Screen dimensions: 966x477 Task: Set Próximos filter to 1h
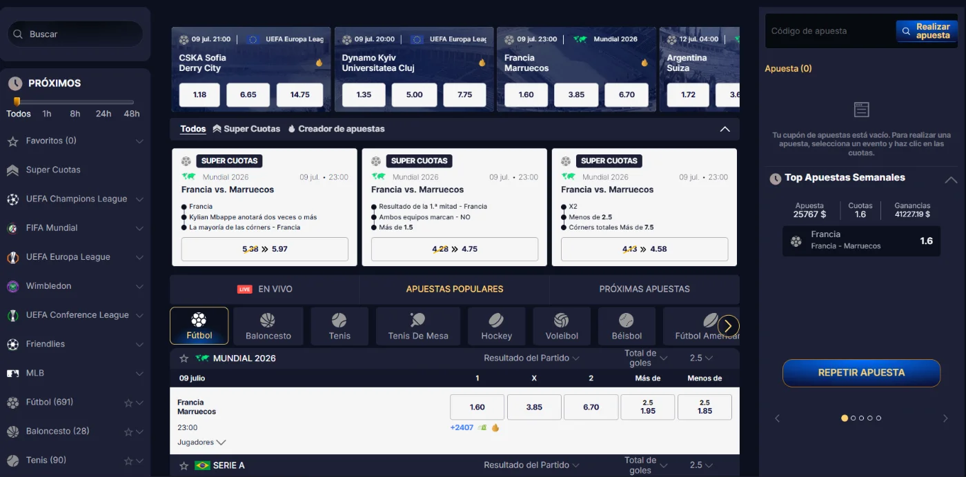[x=47, y=114]
